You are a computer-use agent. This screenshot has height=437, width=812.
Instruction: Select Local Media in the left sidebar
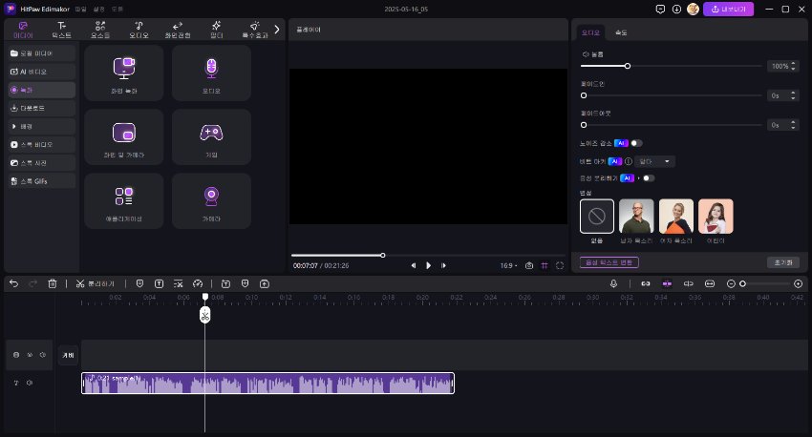point(41,53)
